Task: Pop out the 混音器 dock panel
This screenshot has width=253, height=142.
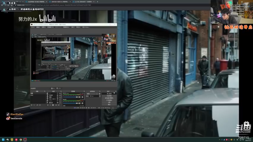Action: pos(84,91)
